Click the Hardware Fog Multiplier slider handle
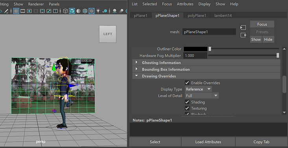The image size is (288, 148). click(x=278, y=55)
